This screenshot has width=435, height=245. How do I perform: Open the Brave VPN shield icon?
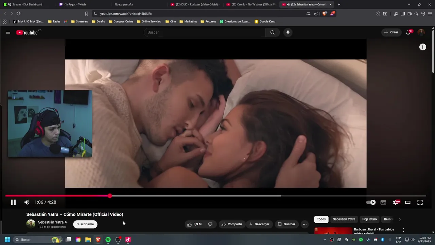pyautogui.click(x=423, y=14)
